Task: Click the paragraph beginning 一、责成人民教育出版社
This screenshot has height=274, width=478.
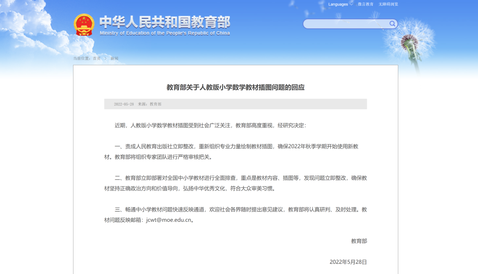Action: [x=235, y=152]
